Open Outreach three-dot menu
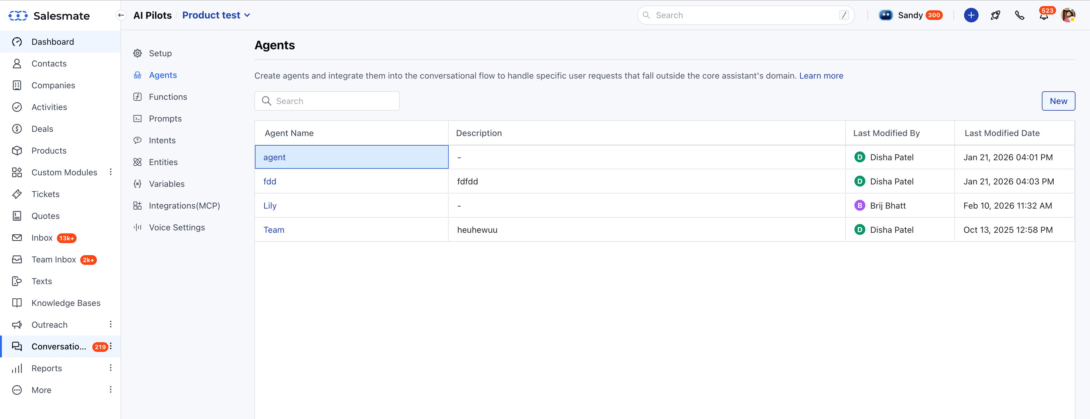The image size is (1090, 419). tap(111, 324)
